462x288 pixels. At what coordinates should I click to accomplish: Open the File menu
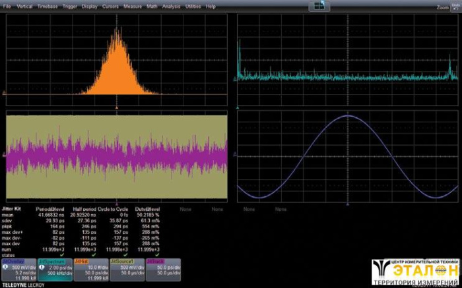(x=7, y=6)
